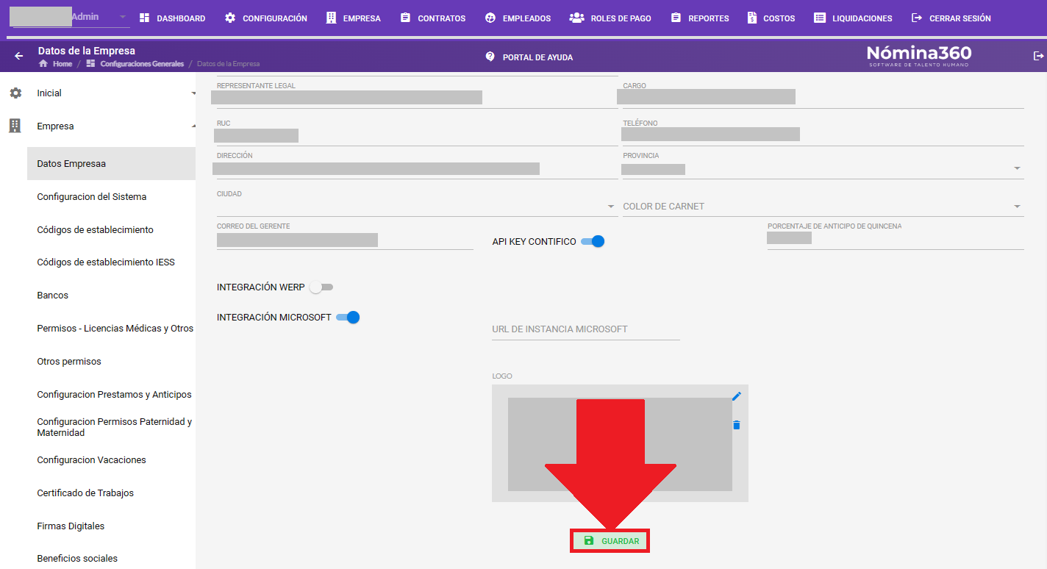Image resolution: width=1047 pixels, height=569 pixels.
Task: Open the CONFIGURACIÓN menu
Action: tap(266, 18)
